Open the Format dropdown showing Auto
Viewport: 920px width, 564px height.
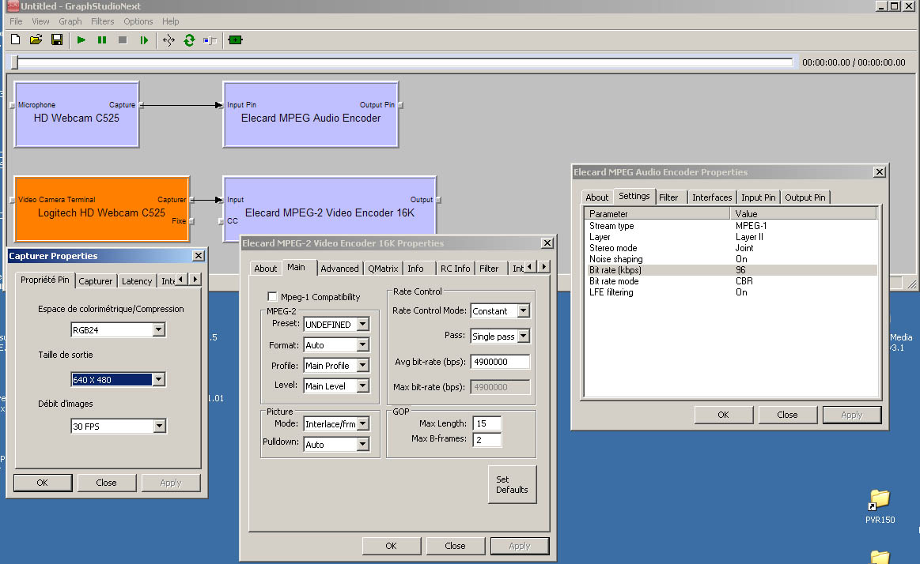point(363,345)
